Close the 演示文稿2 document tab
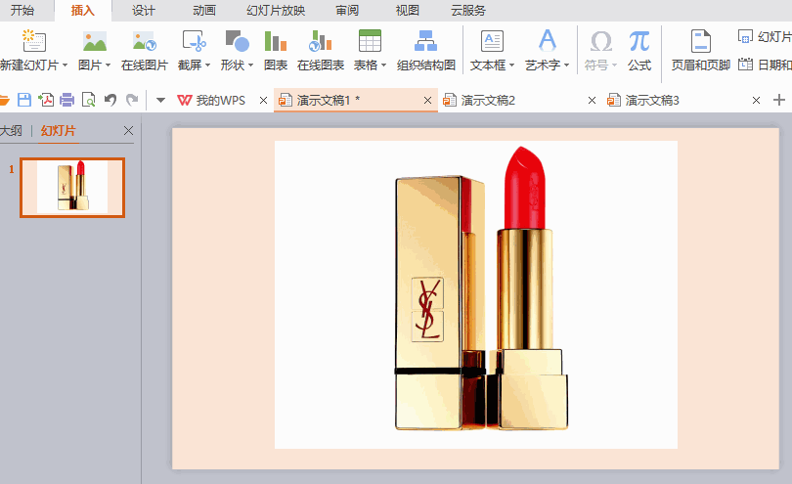The height and width of the screenshot is (484, 792). tap(592, 100)
